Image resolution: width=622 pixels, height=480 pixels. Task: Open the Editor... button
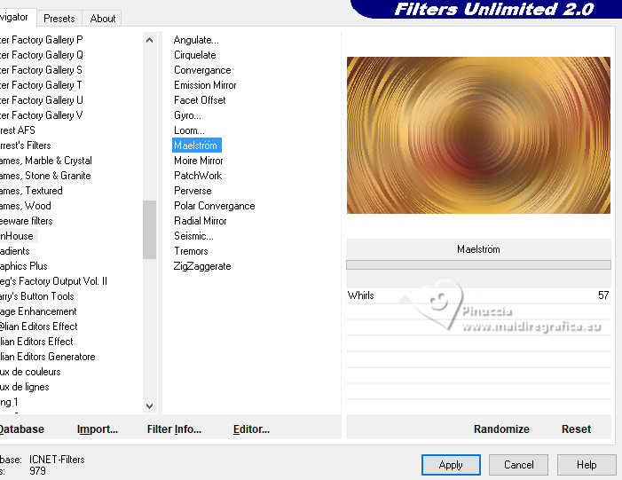tap(251, 429)
